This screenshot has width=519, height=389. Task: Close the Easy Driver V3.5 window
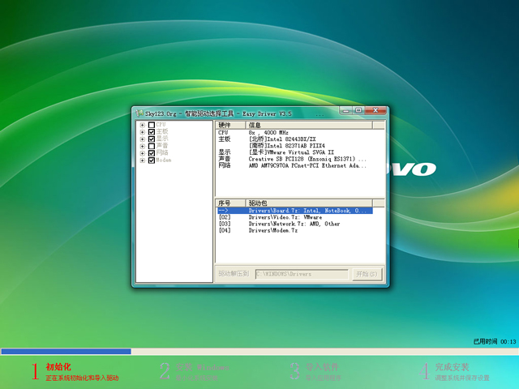pos(374,111)
